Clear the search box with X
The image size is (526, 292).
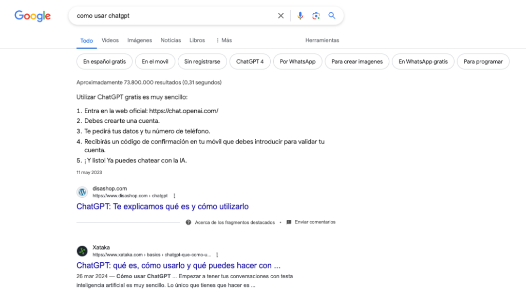tap(281, 16)
